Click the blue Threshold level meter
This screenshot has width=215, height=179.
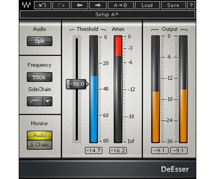[x=94, y=89]
